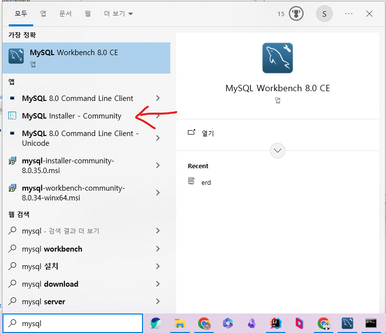Close the search panel with X
Viewport: 386px width, 333px height.
pyautogui.click(x=369, y=14)
